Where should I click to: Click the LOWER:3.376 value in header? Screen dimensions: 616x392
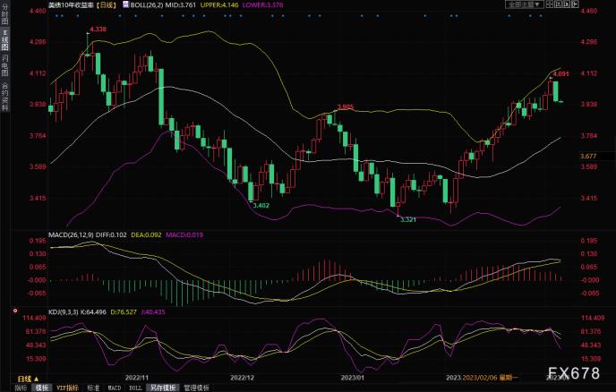coord(263,5)
